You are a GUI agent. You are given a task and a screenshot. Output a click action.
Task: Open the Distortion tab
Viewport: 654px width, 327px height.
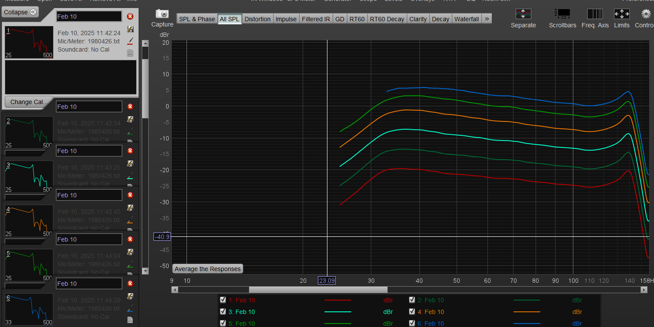click(x=258, y=19)
